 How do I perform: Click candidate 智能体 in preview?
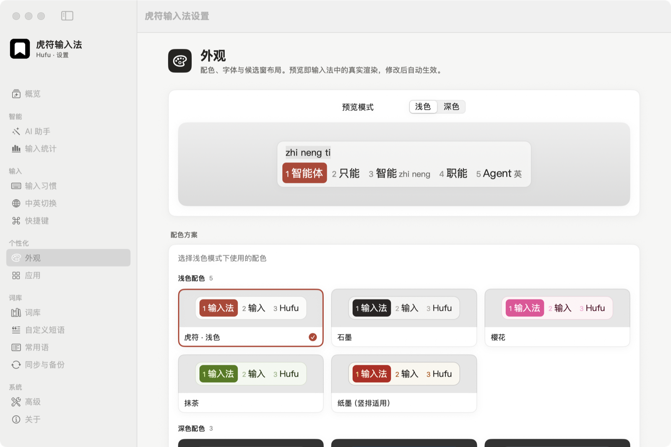pos(304,173)
